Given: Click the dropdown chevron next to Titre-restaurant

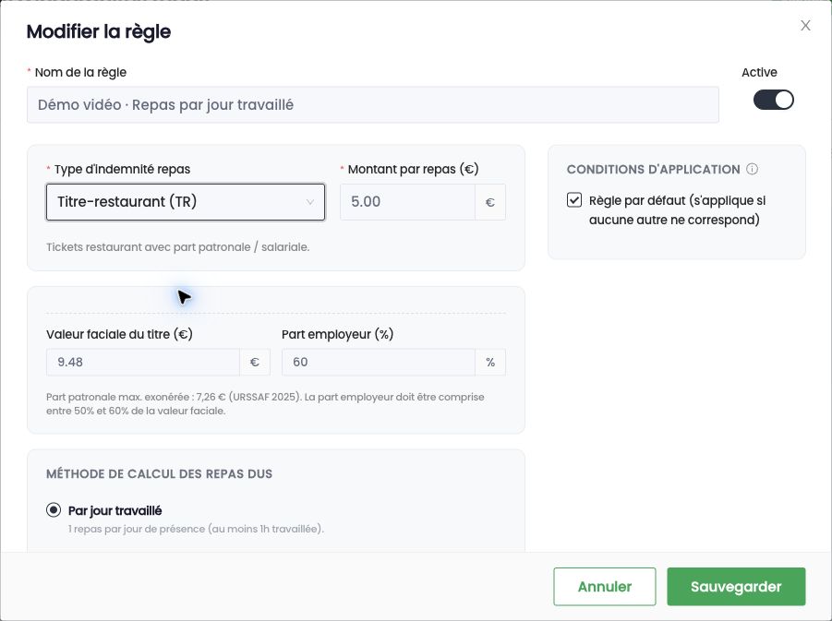Looking at the screenshot, I should 310,202.
